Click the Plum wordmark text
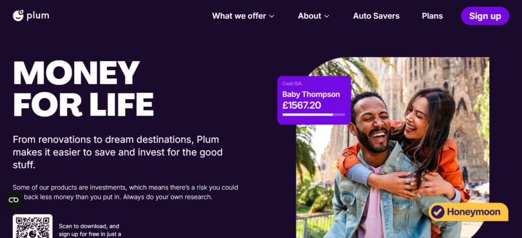Image resolution: width=522 pixels, height=238 pixels. (38, 16)
